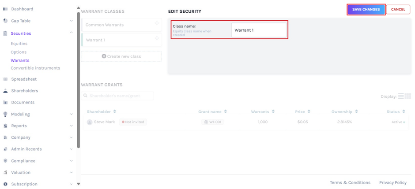Click the Save Changes button
Screen dimensions: 415x189
click(x=366, y=9)
